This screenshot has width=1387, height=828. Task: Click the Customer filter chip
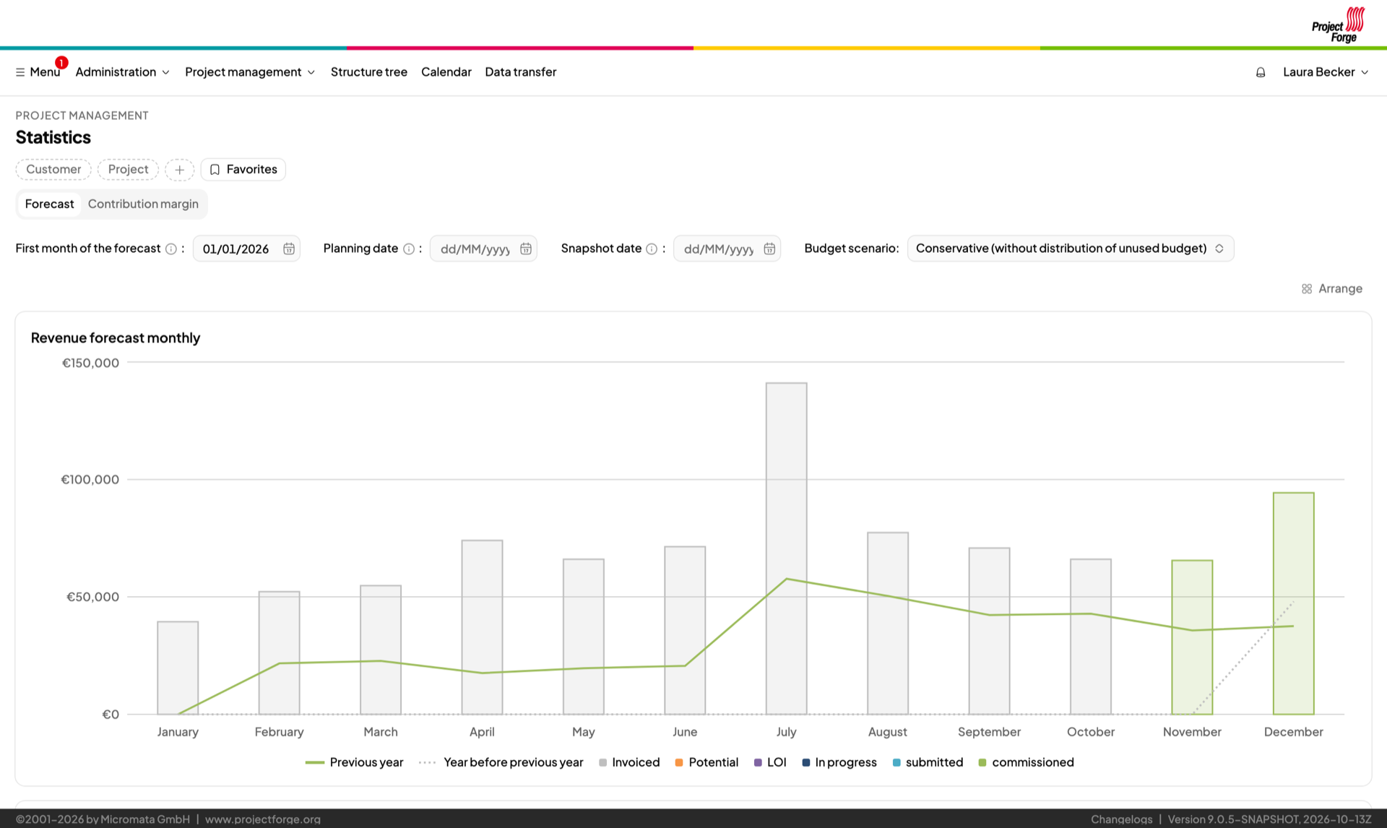[53, 170]
